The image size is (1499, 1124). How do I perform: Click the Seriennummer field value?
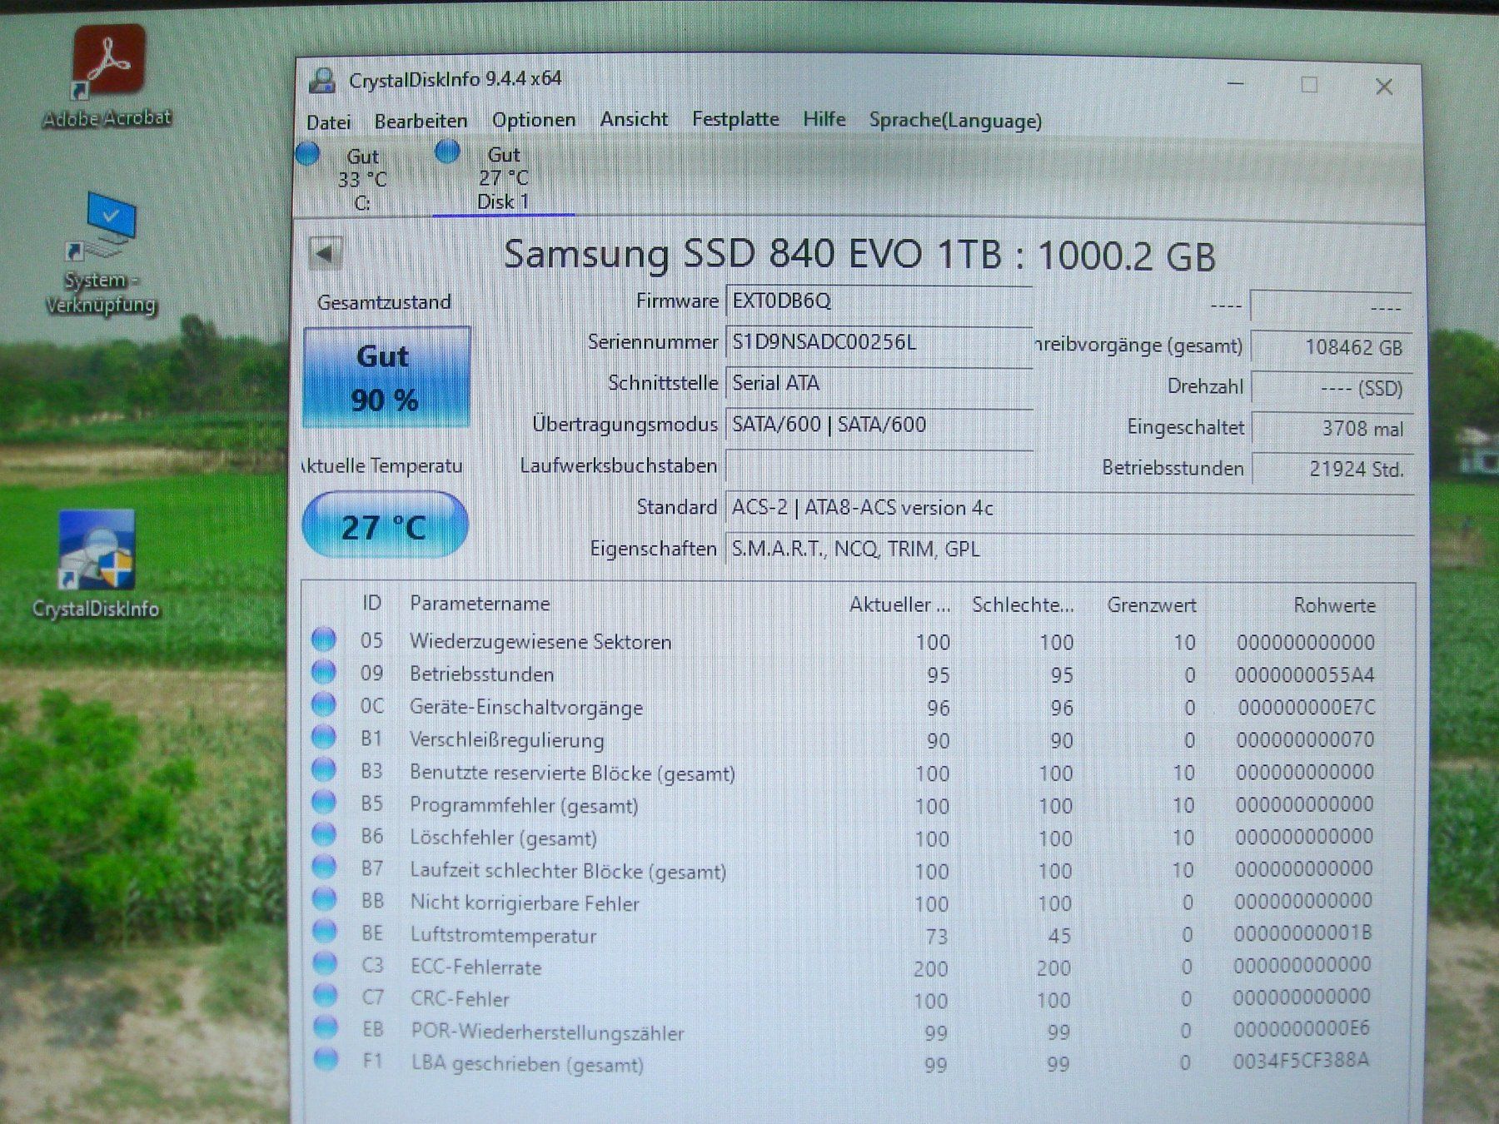click(879, 342)
